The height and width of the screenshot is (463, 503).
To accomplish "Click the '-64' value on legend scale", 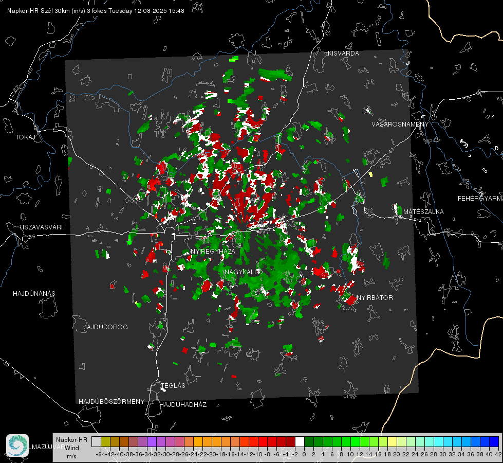I will [x=101, y=454].
